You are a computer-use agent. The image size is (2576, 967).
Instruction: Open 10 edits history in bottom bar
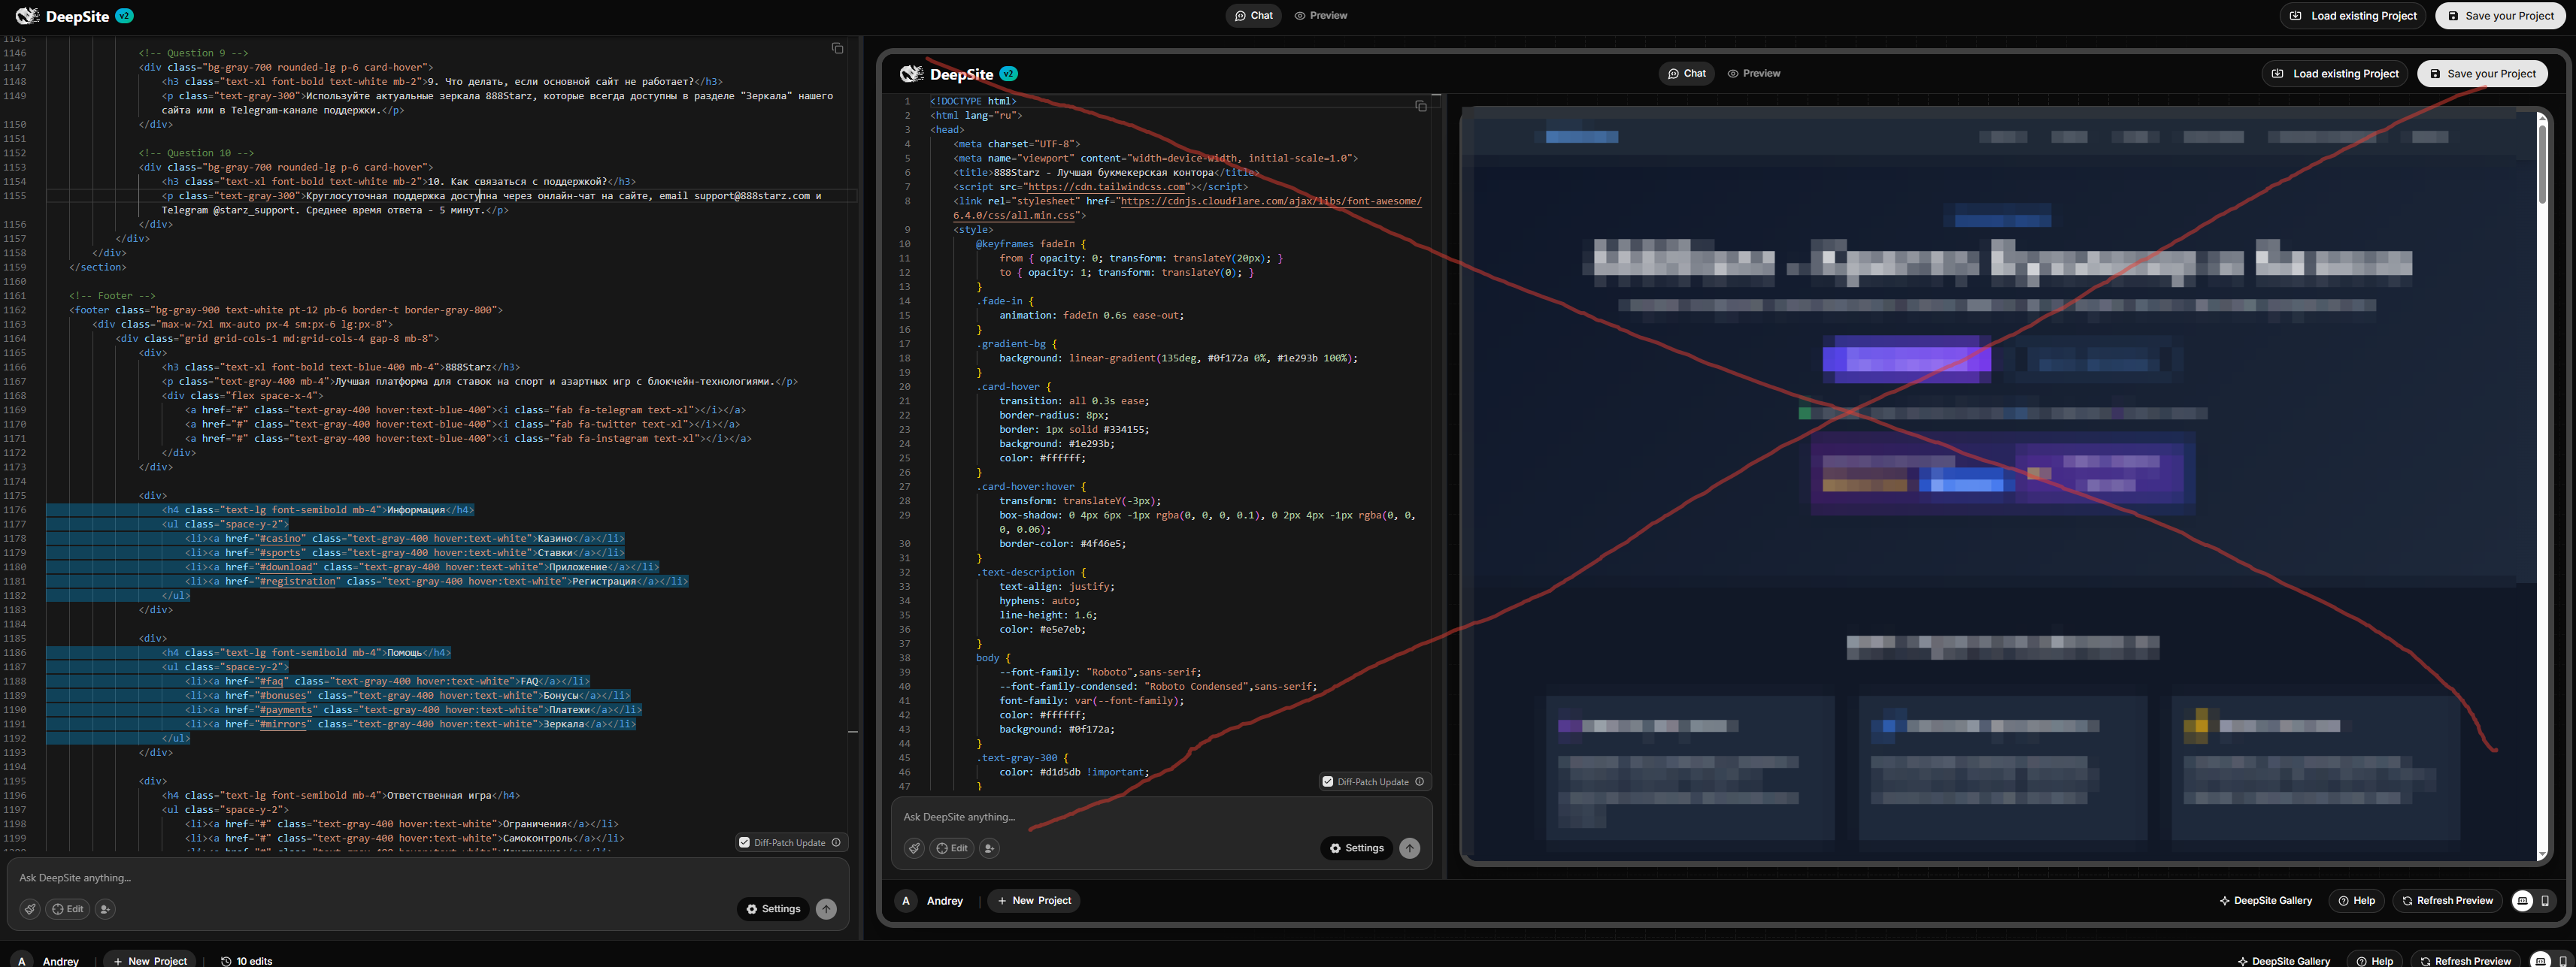tap(247, 960)
